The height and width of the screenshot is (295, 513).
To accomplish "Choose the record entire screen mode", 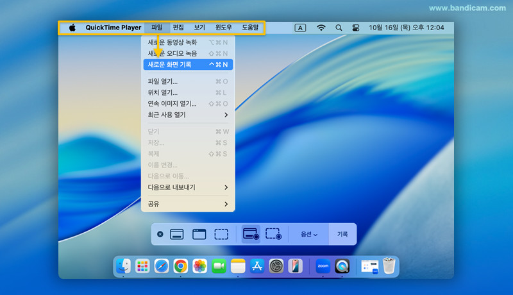I will tap(251, 235).
